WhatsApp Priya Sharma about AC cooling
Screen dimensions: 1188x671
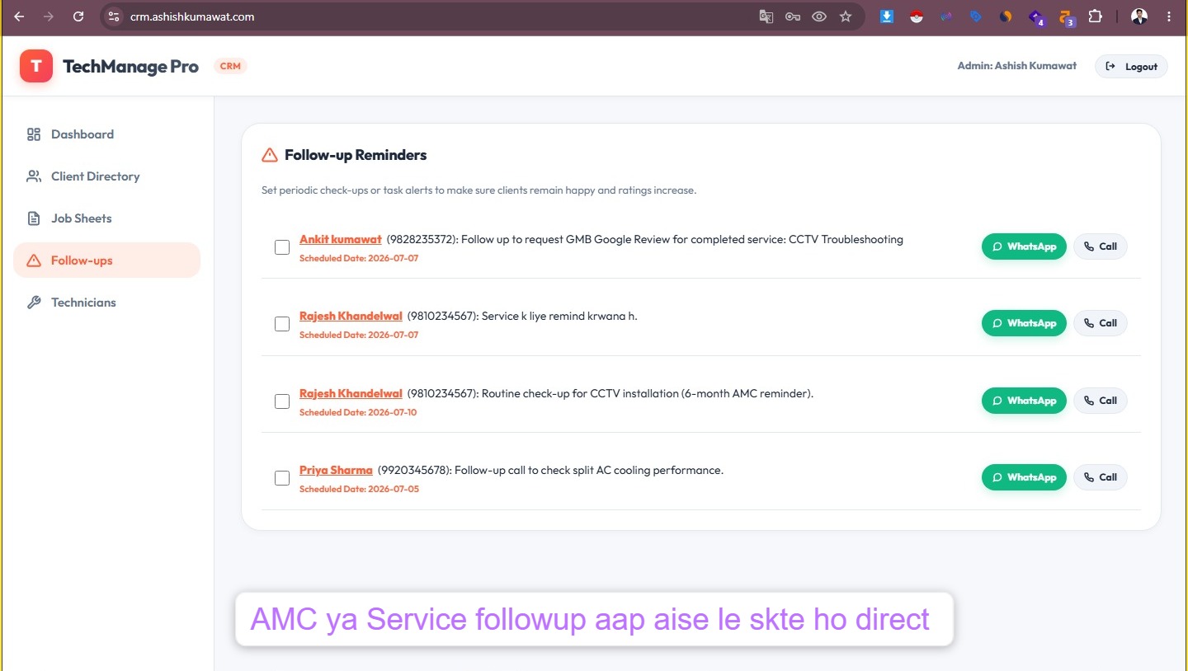1024,477
